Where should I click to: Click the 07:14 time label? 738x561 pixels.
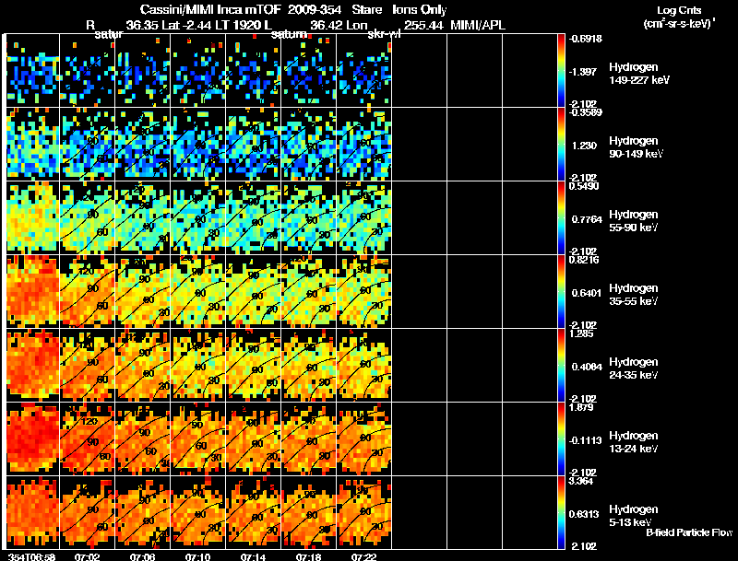[252, 556]
